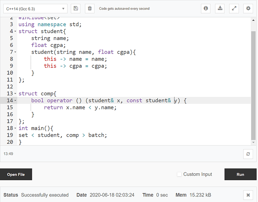
Task: Click the trash delete code icon
Action: (x=90, y=8)
